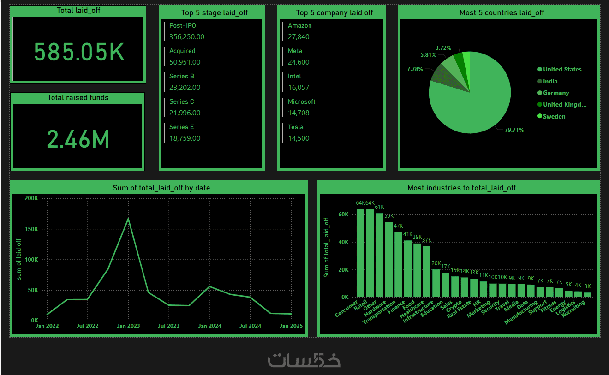Select the Sum of total_laid_off by date title
This screenshot has width=609, height=375.
click(x=161, y=188)
